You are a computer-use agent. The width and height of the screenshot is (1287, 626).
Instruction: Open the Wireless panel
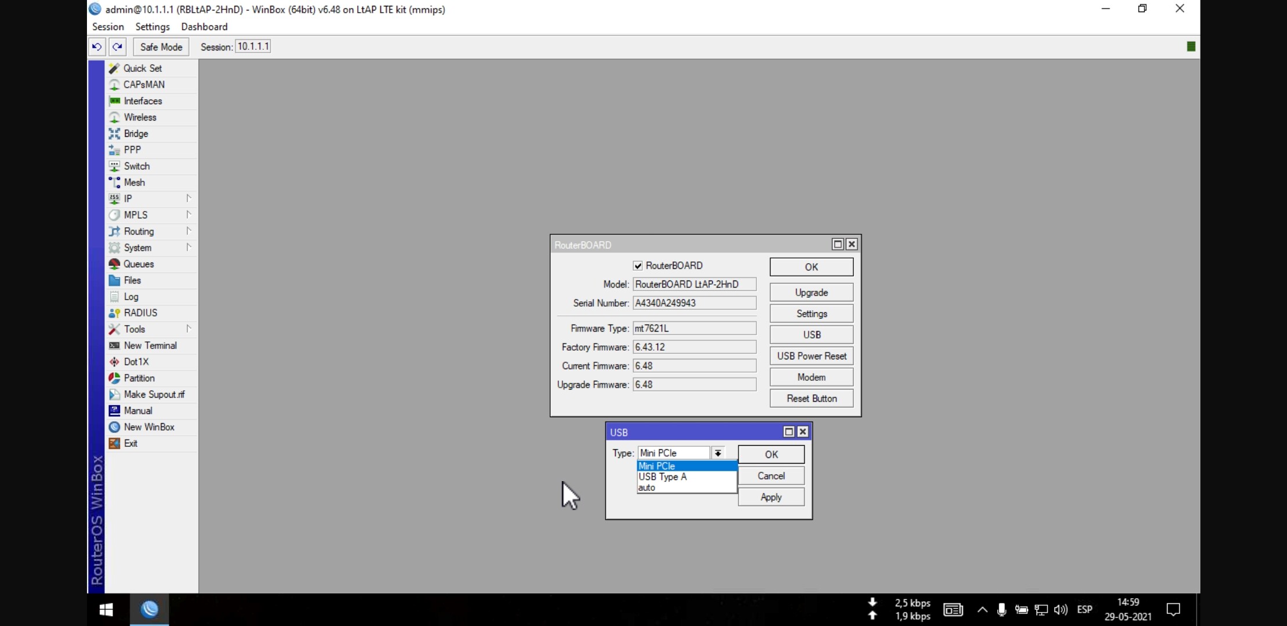[x=140, y=117]
